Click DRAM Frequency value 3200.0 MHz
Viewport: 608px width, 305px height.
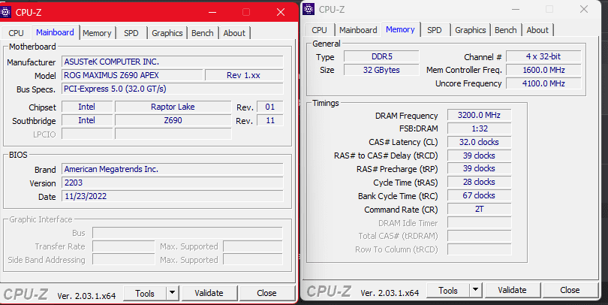coord(479,115)
